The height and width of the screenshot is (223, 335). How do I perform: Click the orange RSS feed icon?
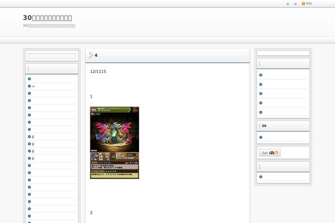[x=303, y=4]
